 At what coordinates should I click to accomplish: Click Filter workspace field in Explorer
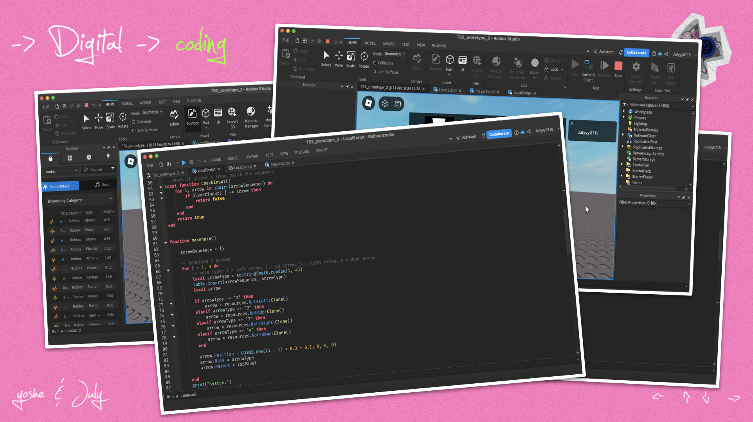click(x=658, y=105)
